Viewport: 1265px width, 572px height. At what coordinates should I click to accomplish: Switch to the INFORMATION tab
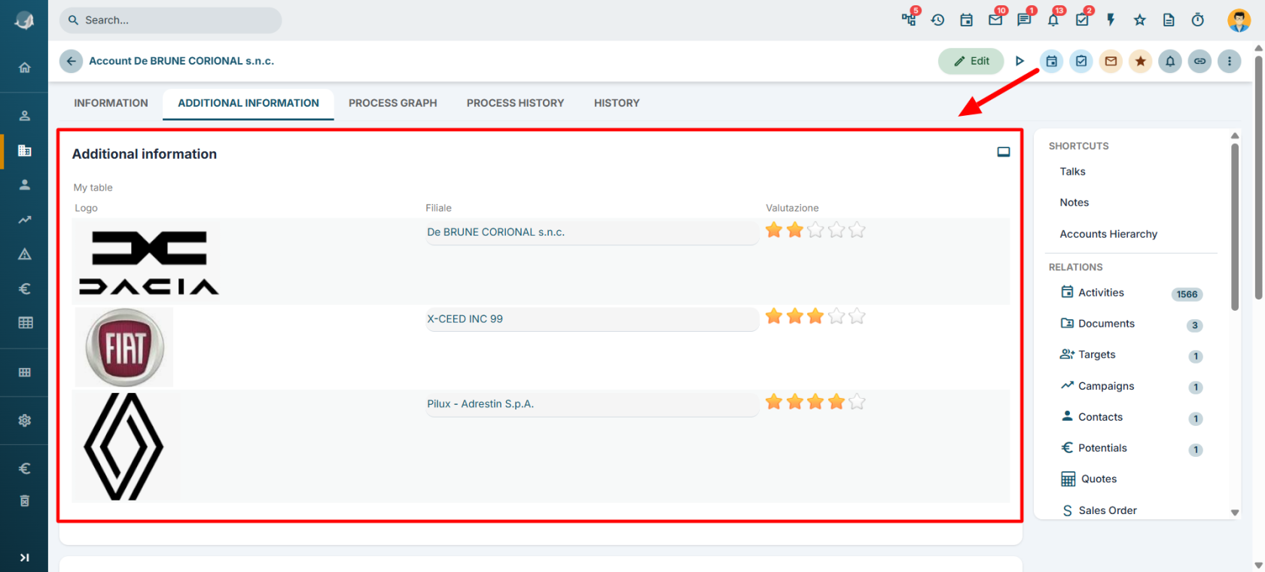tap(111, 103)
